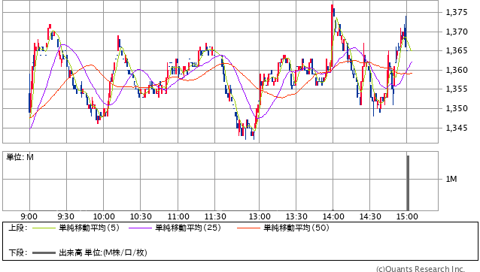Click the 上段 legend heading

pos(18,228)
